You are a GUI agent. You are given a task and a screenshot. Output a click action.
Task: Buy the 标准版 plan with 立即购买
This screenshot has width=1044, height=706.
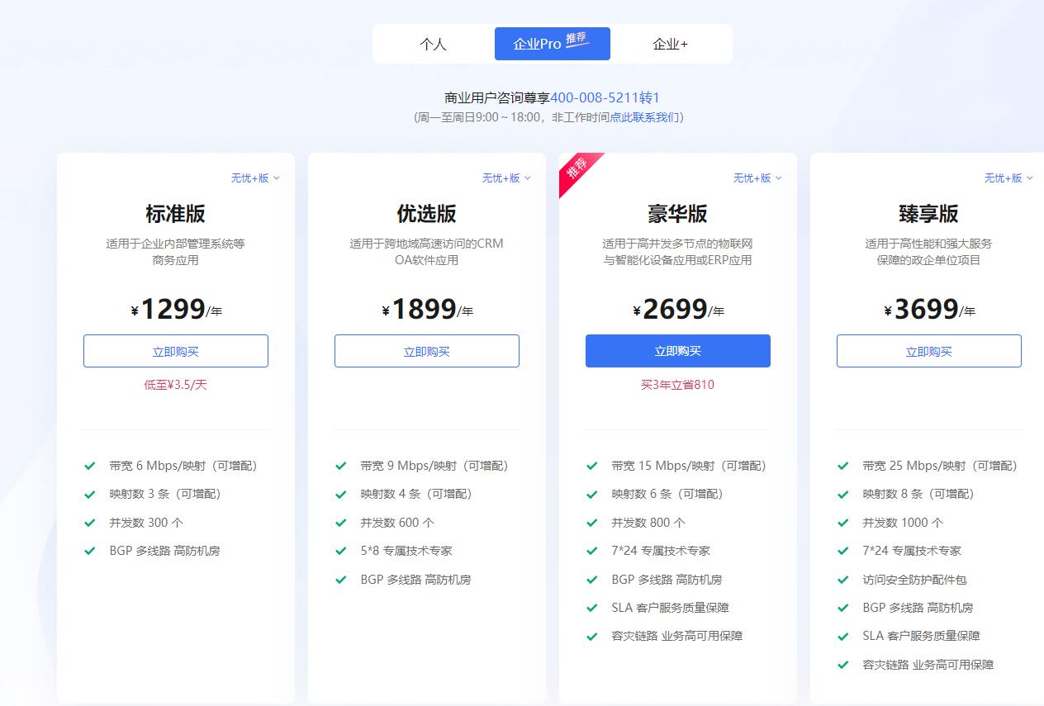click(x=176, y=351)
